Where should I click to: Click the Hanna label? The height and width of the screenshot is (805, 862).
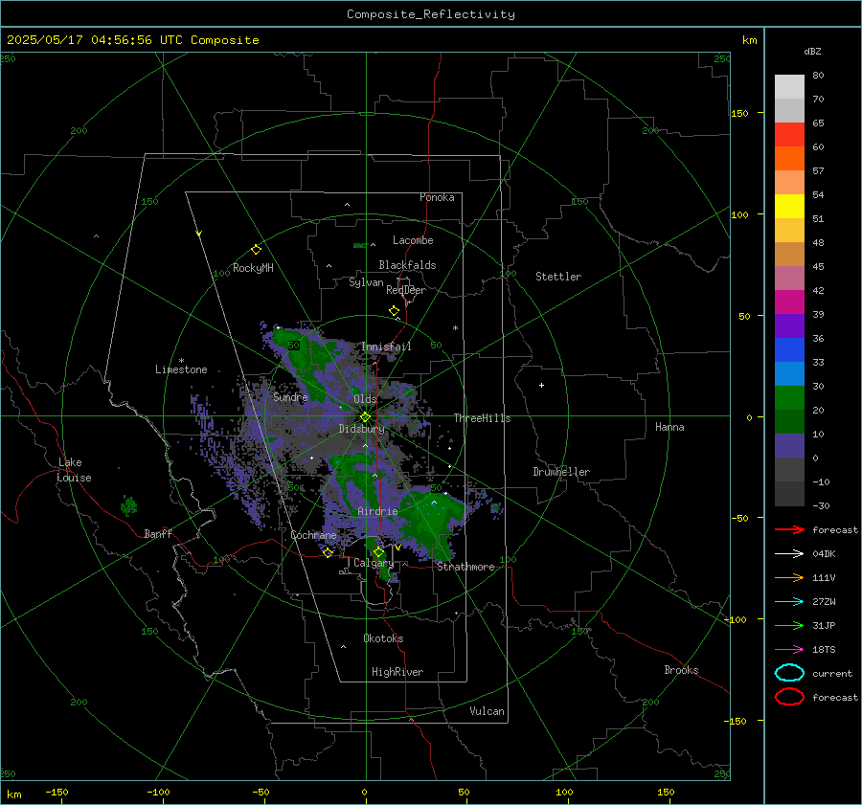tap(669, 427)
